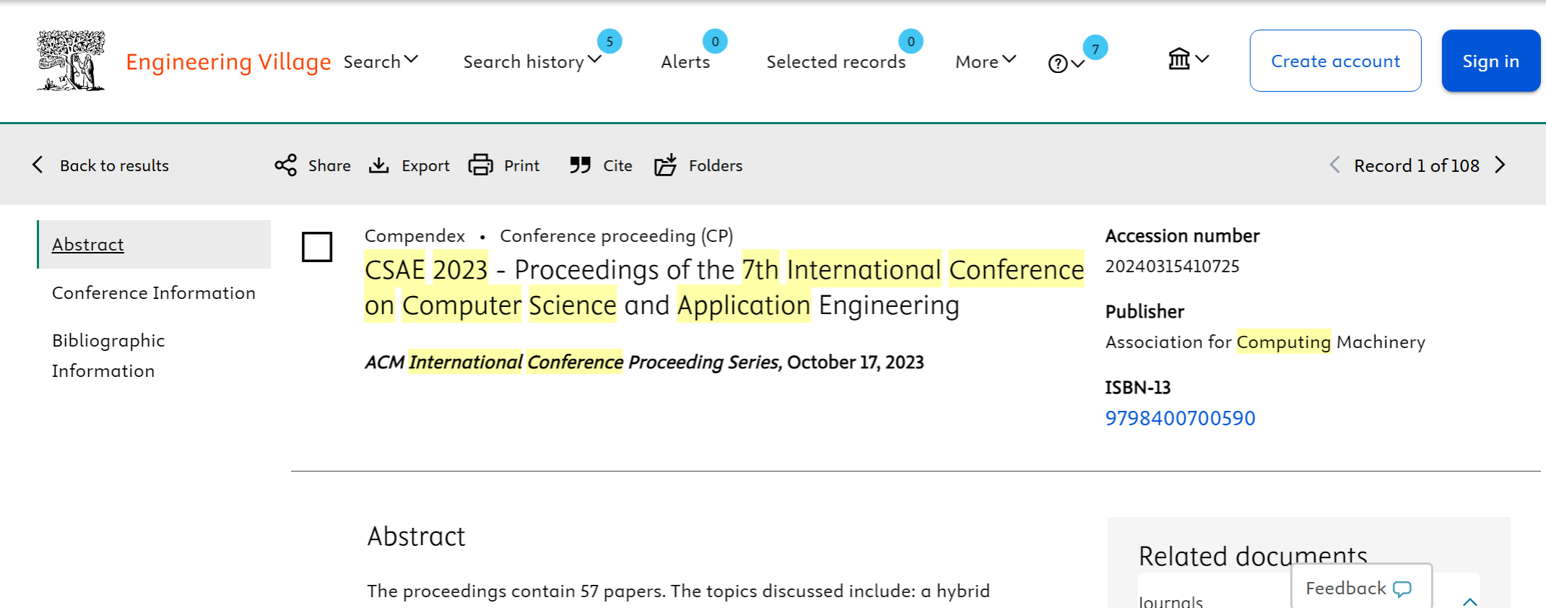Image resolution: width=1546 pixels, height=608 pixels.
Task: Click the Share icon
Action: pos(286,165)
